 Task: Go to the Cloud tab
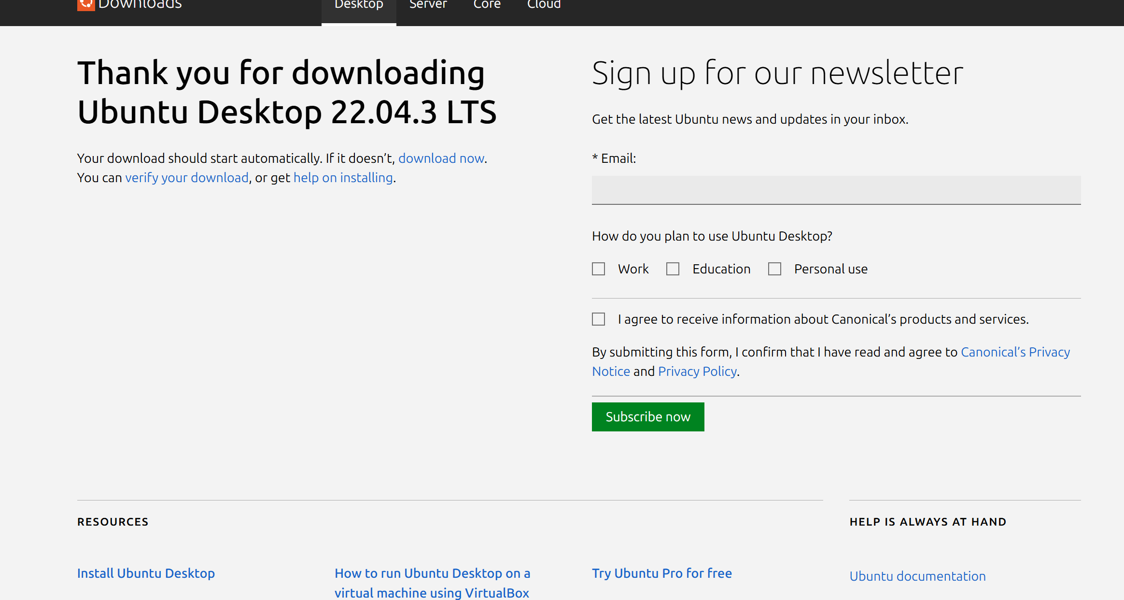[x=544, y=5]
